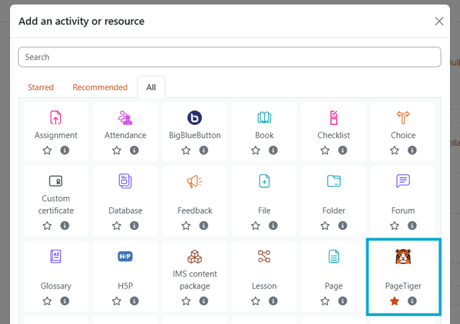Add a Glossary activity
Image resolution: width=460 pixels, height=324 pixels.
[x=55, y=257]
